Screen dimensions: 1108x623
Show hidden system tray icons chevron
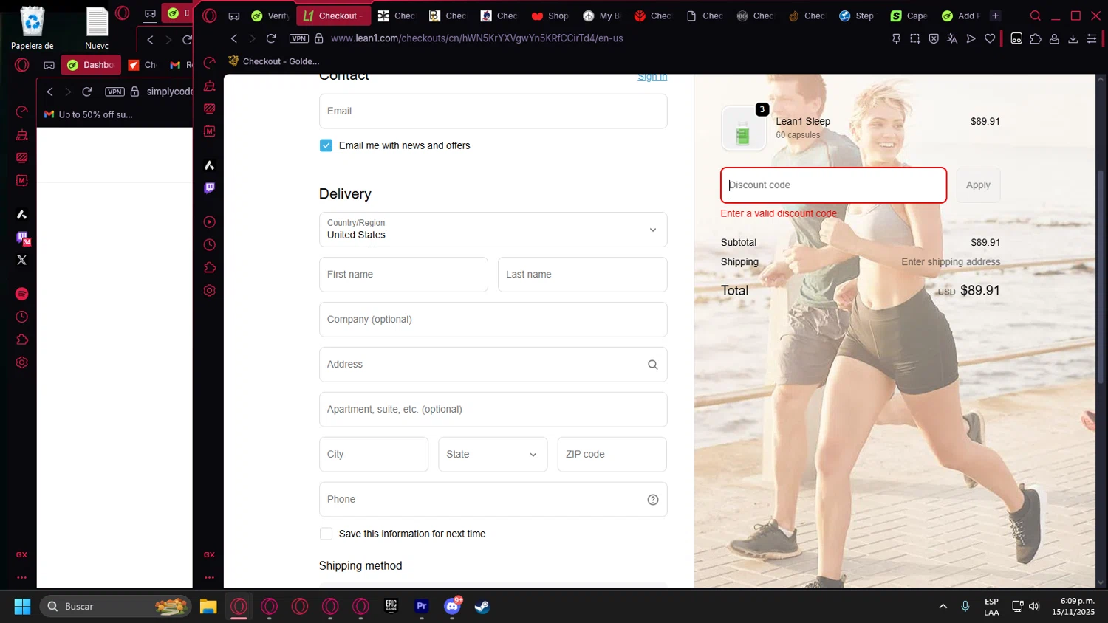coord(943,607)
